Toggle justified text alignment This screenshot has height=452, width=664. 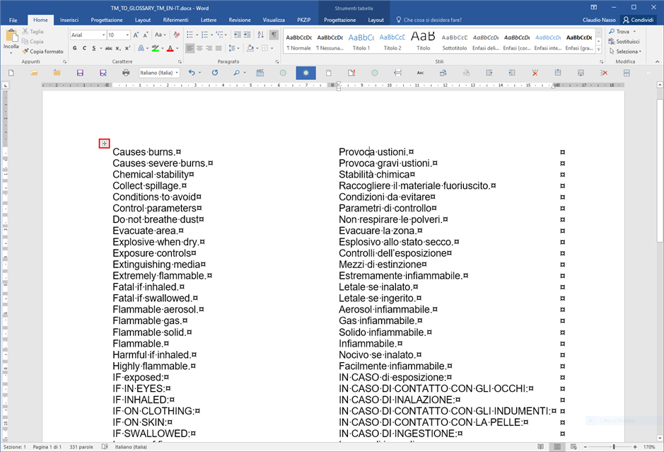(219, 48)
